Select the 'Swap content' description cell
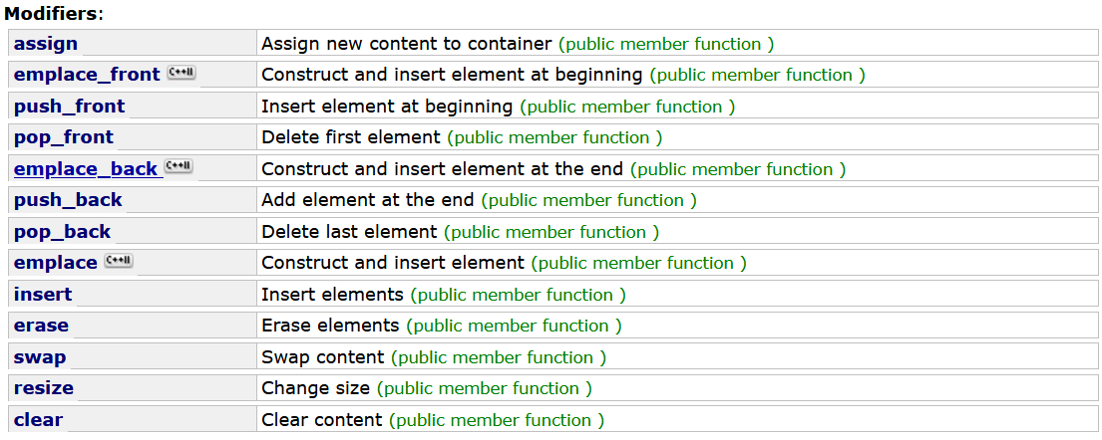Screen dimensions: 1102x440 pos(322,357)
